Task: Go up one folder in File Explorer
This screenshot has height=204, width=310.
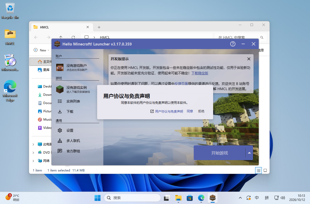Action: pos(61,37)
